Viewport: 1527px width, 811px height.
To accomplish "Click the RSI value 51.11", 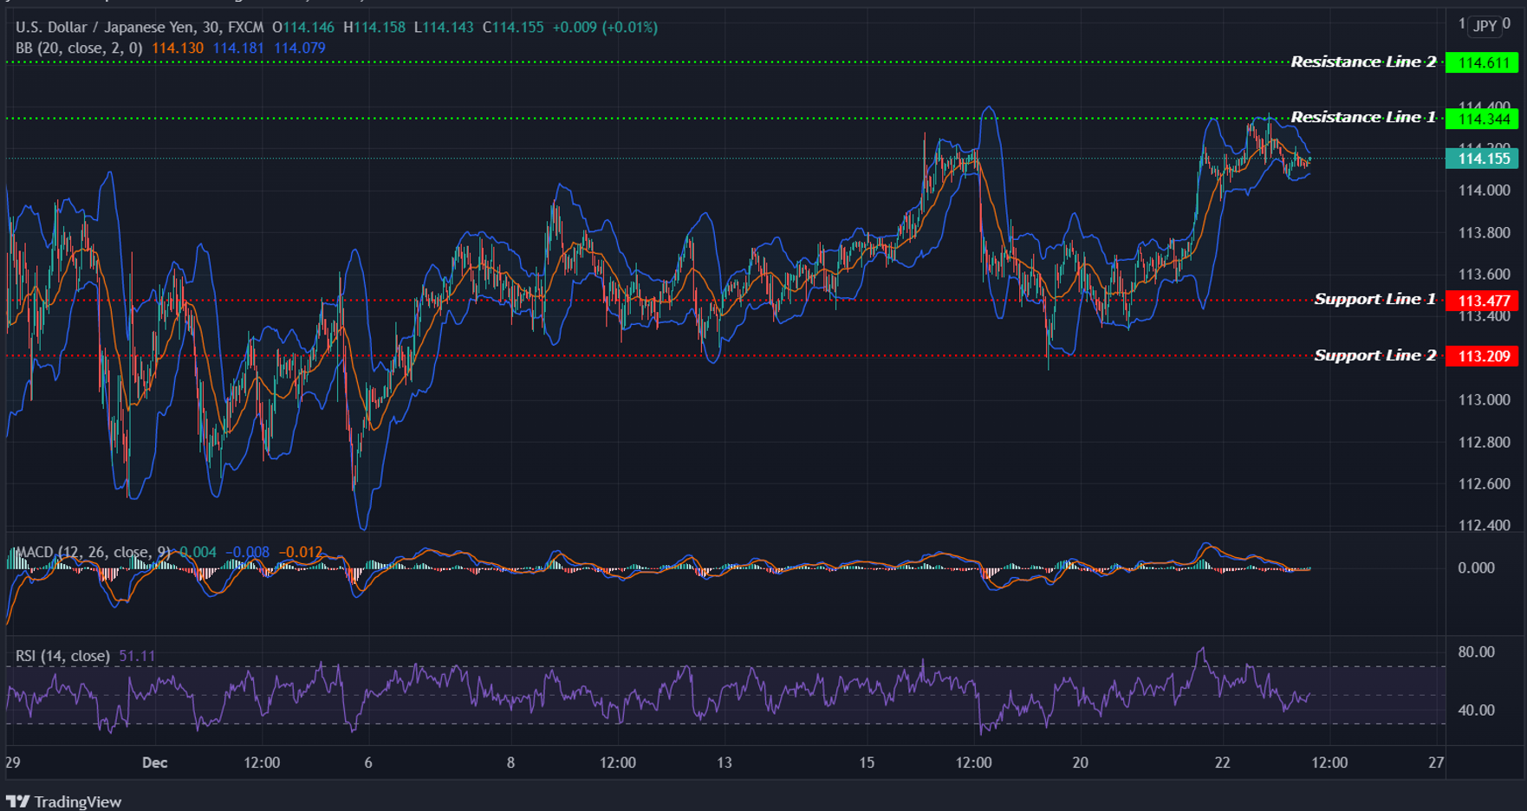I will tap(135, 656).
